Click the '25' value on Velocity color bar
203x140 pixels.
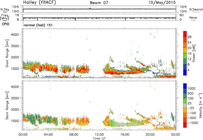tap(189, 103)
